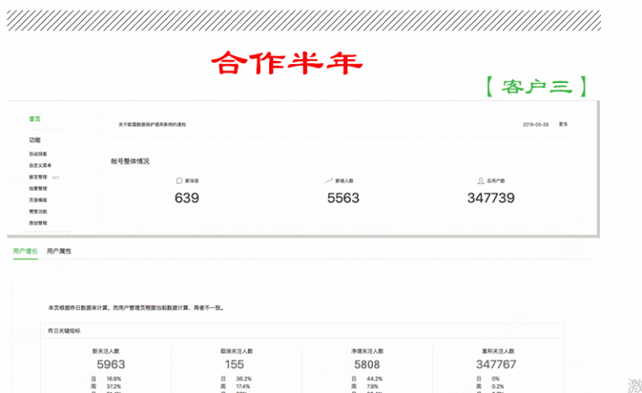Open 自动回复 in the sidebar

coord(38,154)
